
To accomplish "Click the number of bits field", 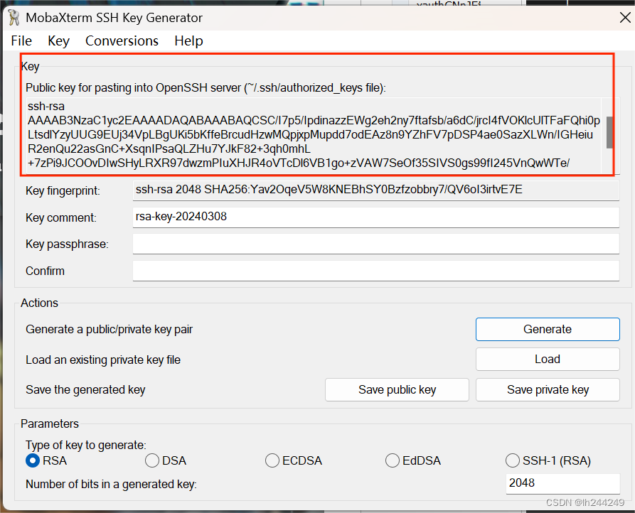I will [563, 483].
